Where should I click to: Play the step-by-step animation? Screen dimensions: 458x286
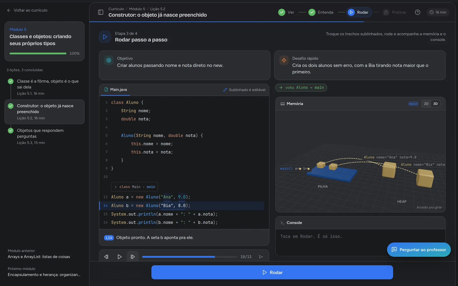point(120,257)
